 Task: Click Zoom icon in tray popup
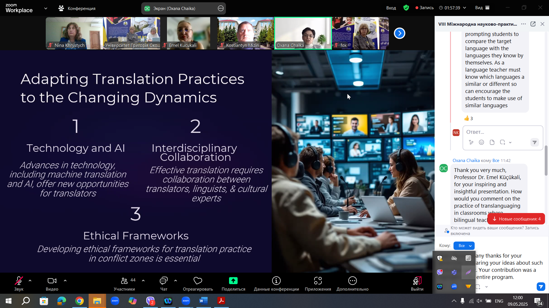coord(454,287)
